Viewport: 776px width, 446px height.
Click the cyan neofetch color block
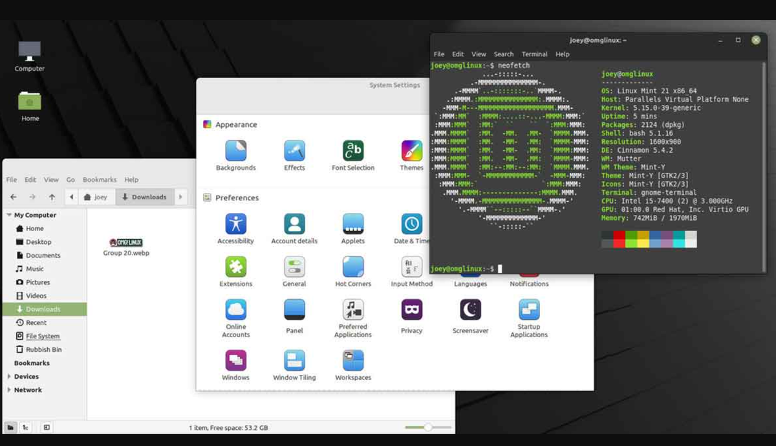679,239
